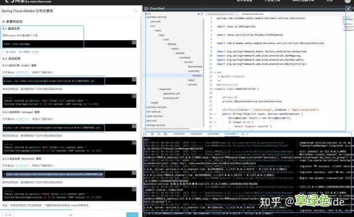Copy the StorageApplication startup log block

pos(134,143)
